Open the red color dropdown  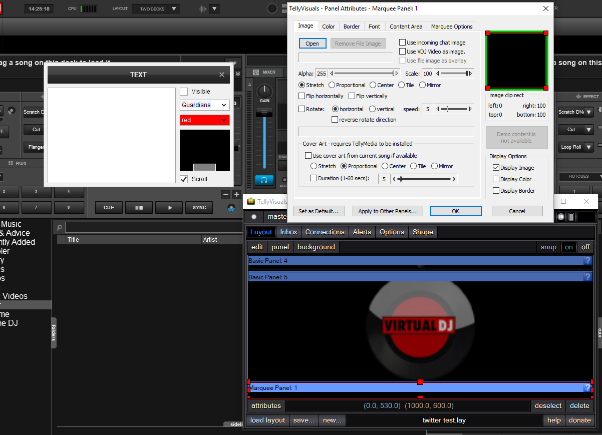tap(204, 120)
